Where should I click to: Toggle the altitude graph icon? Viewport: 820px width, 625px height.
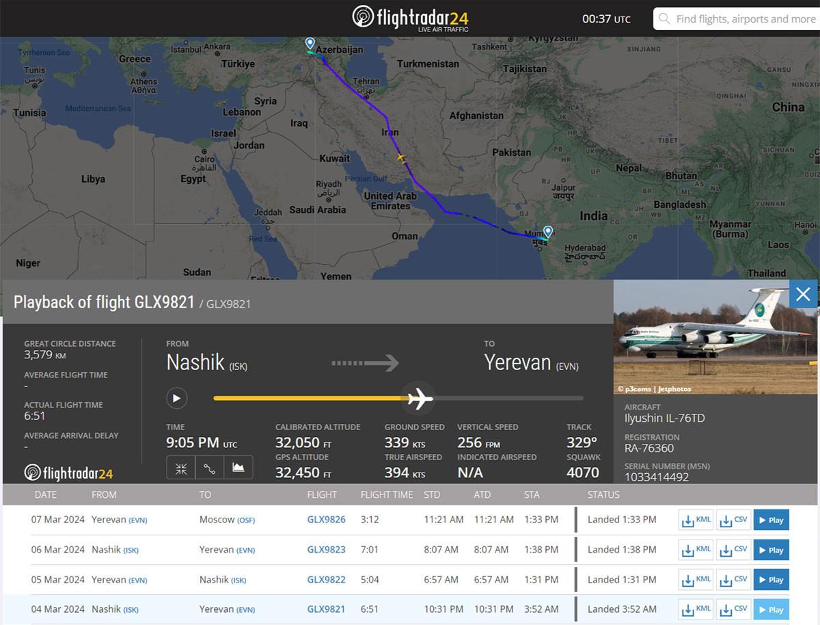click(238, 468)
